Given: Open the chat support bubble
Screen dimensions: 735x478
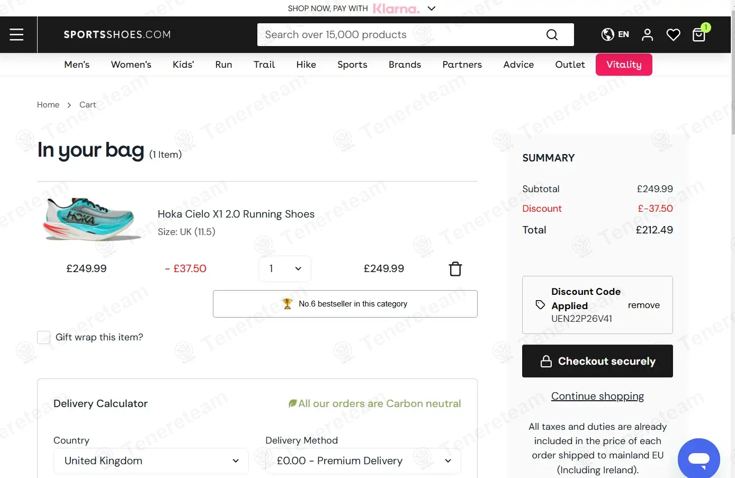Looking at the screenshot, I should pyautogui.click(x=698, y=458).
